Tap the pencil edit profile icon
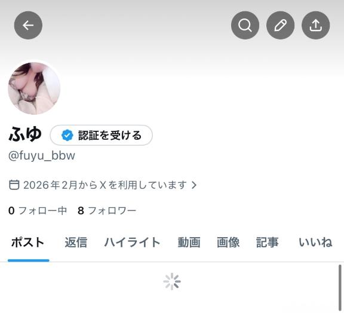The height and width of the screenshot is (313, 344). (280, 25)
